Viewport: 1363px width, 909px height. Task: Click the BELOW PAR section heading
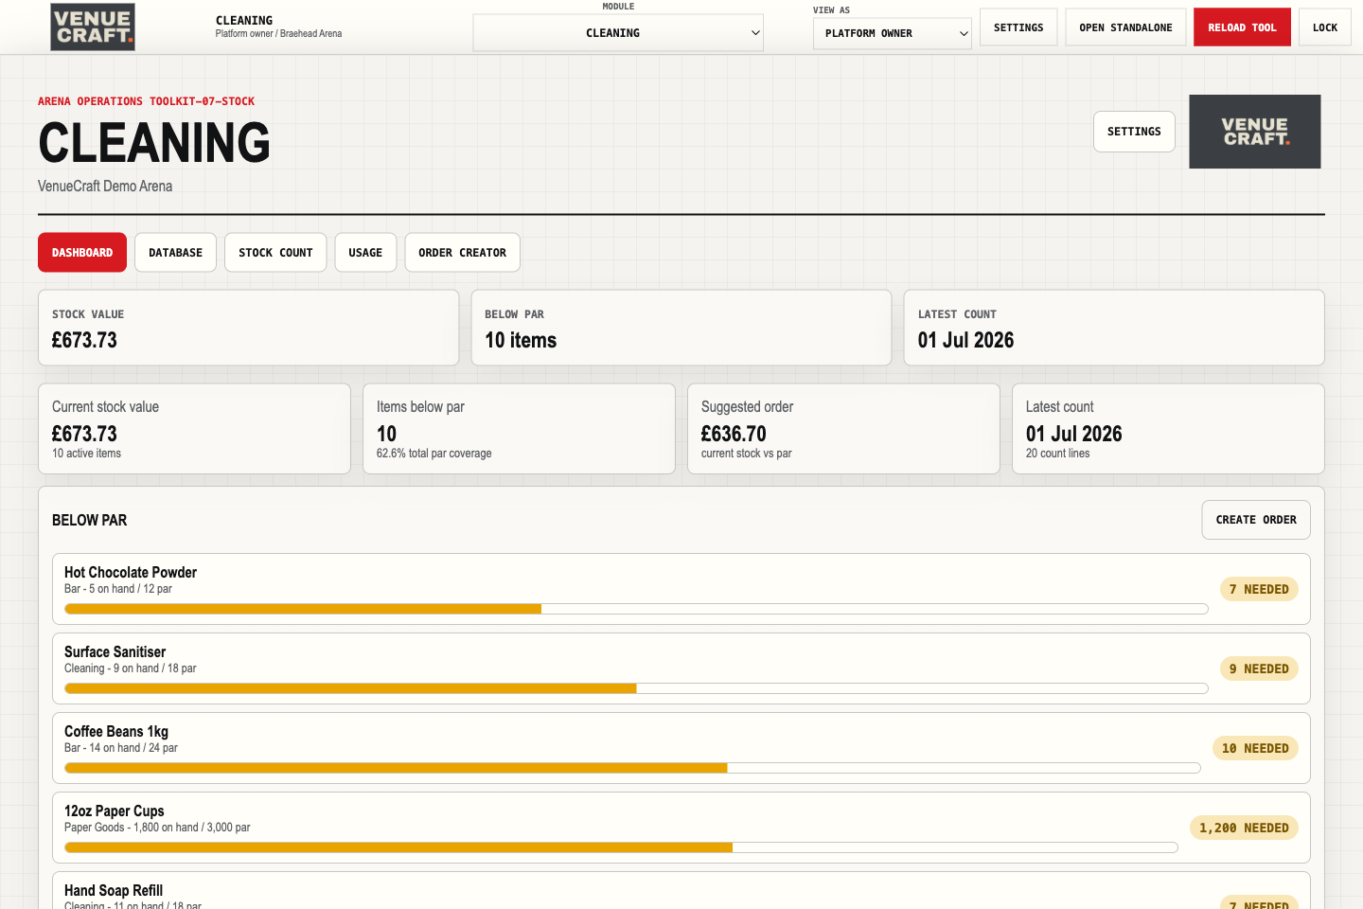point(89,520)
